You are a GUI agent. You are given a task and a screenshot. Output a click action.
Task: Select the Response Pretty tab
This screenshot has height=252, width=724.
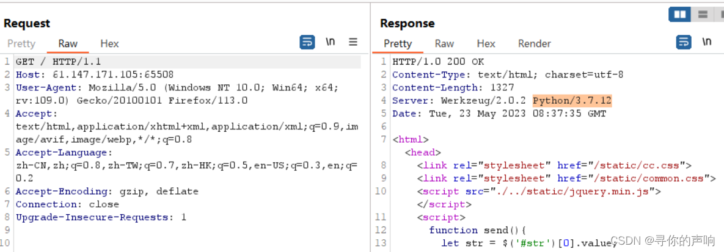pyautogui.click(x=398, y=44)
